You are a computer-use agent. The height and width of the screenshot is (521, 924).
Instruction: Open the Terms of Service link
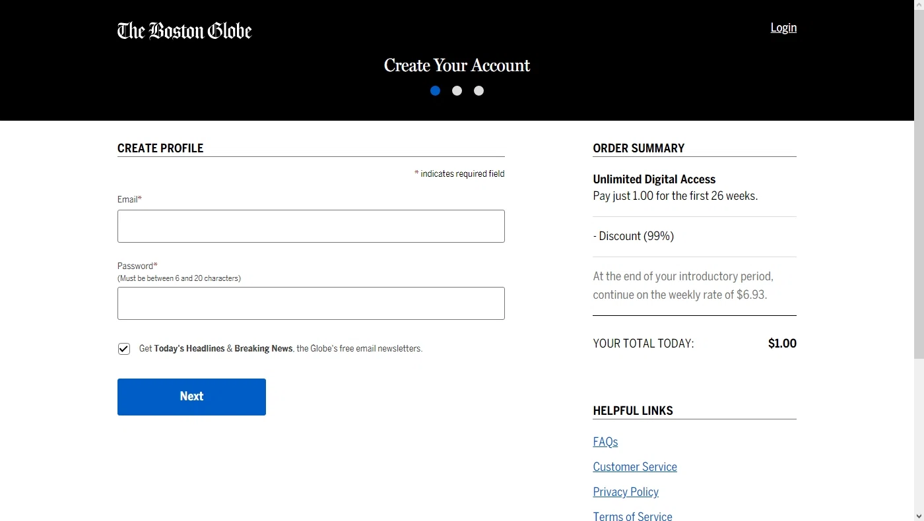632,516
